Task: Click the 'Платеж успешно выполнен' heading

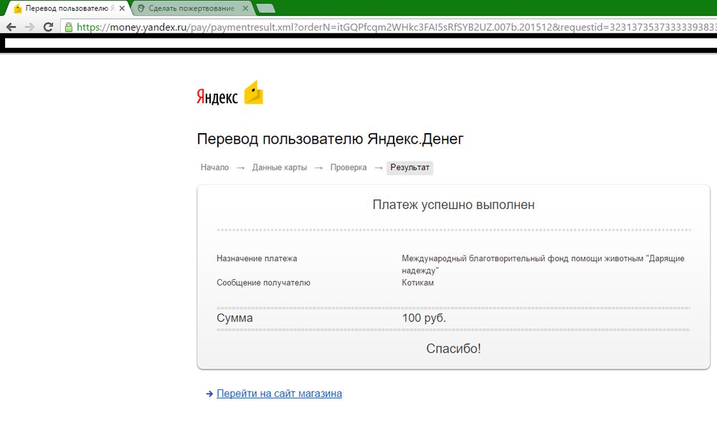Action: (453, 205)
